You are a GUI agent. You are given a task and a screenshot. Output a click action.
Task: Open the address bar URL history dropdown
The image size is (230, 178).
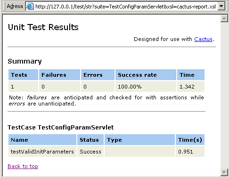pyautogui.click(x=222, y=6)
